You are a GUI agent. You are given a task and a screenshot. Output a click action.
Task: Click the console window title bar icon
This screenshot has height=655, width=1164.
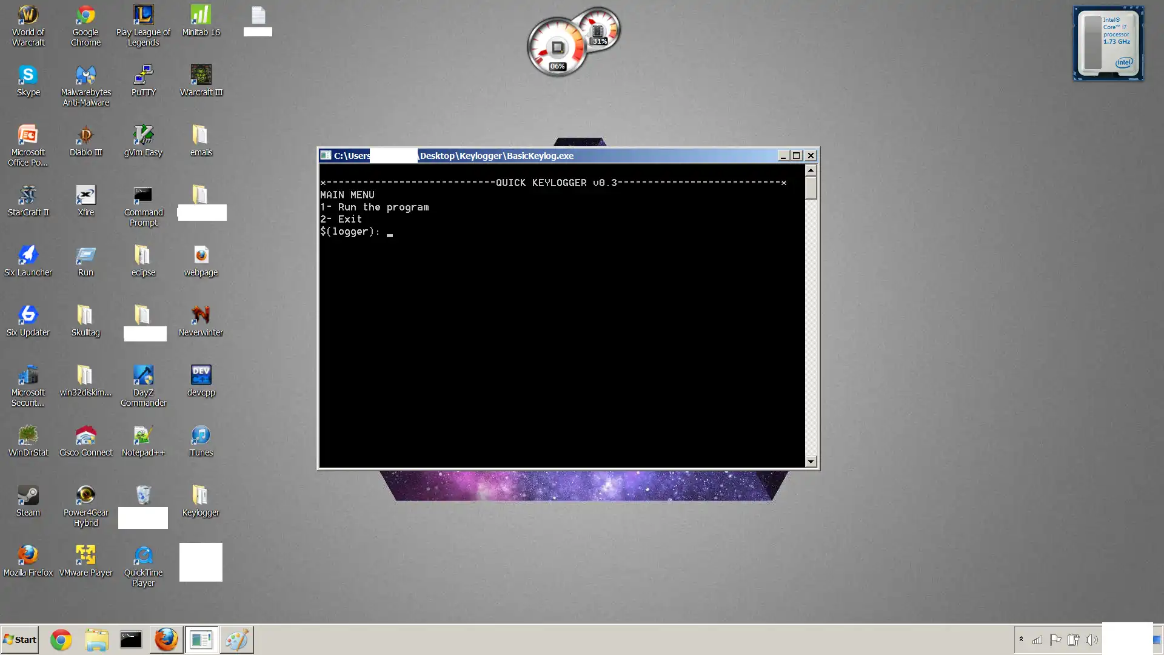tap(326, 155)
